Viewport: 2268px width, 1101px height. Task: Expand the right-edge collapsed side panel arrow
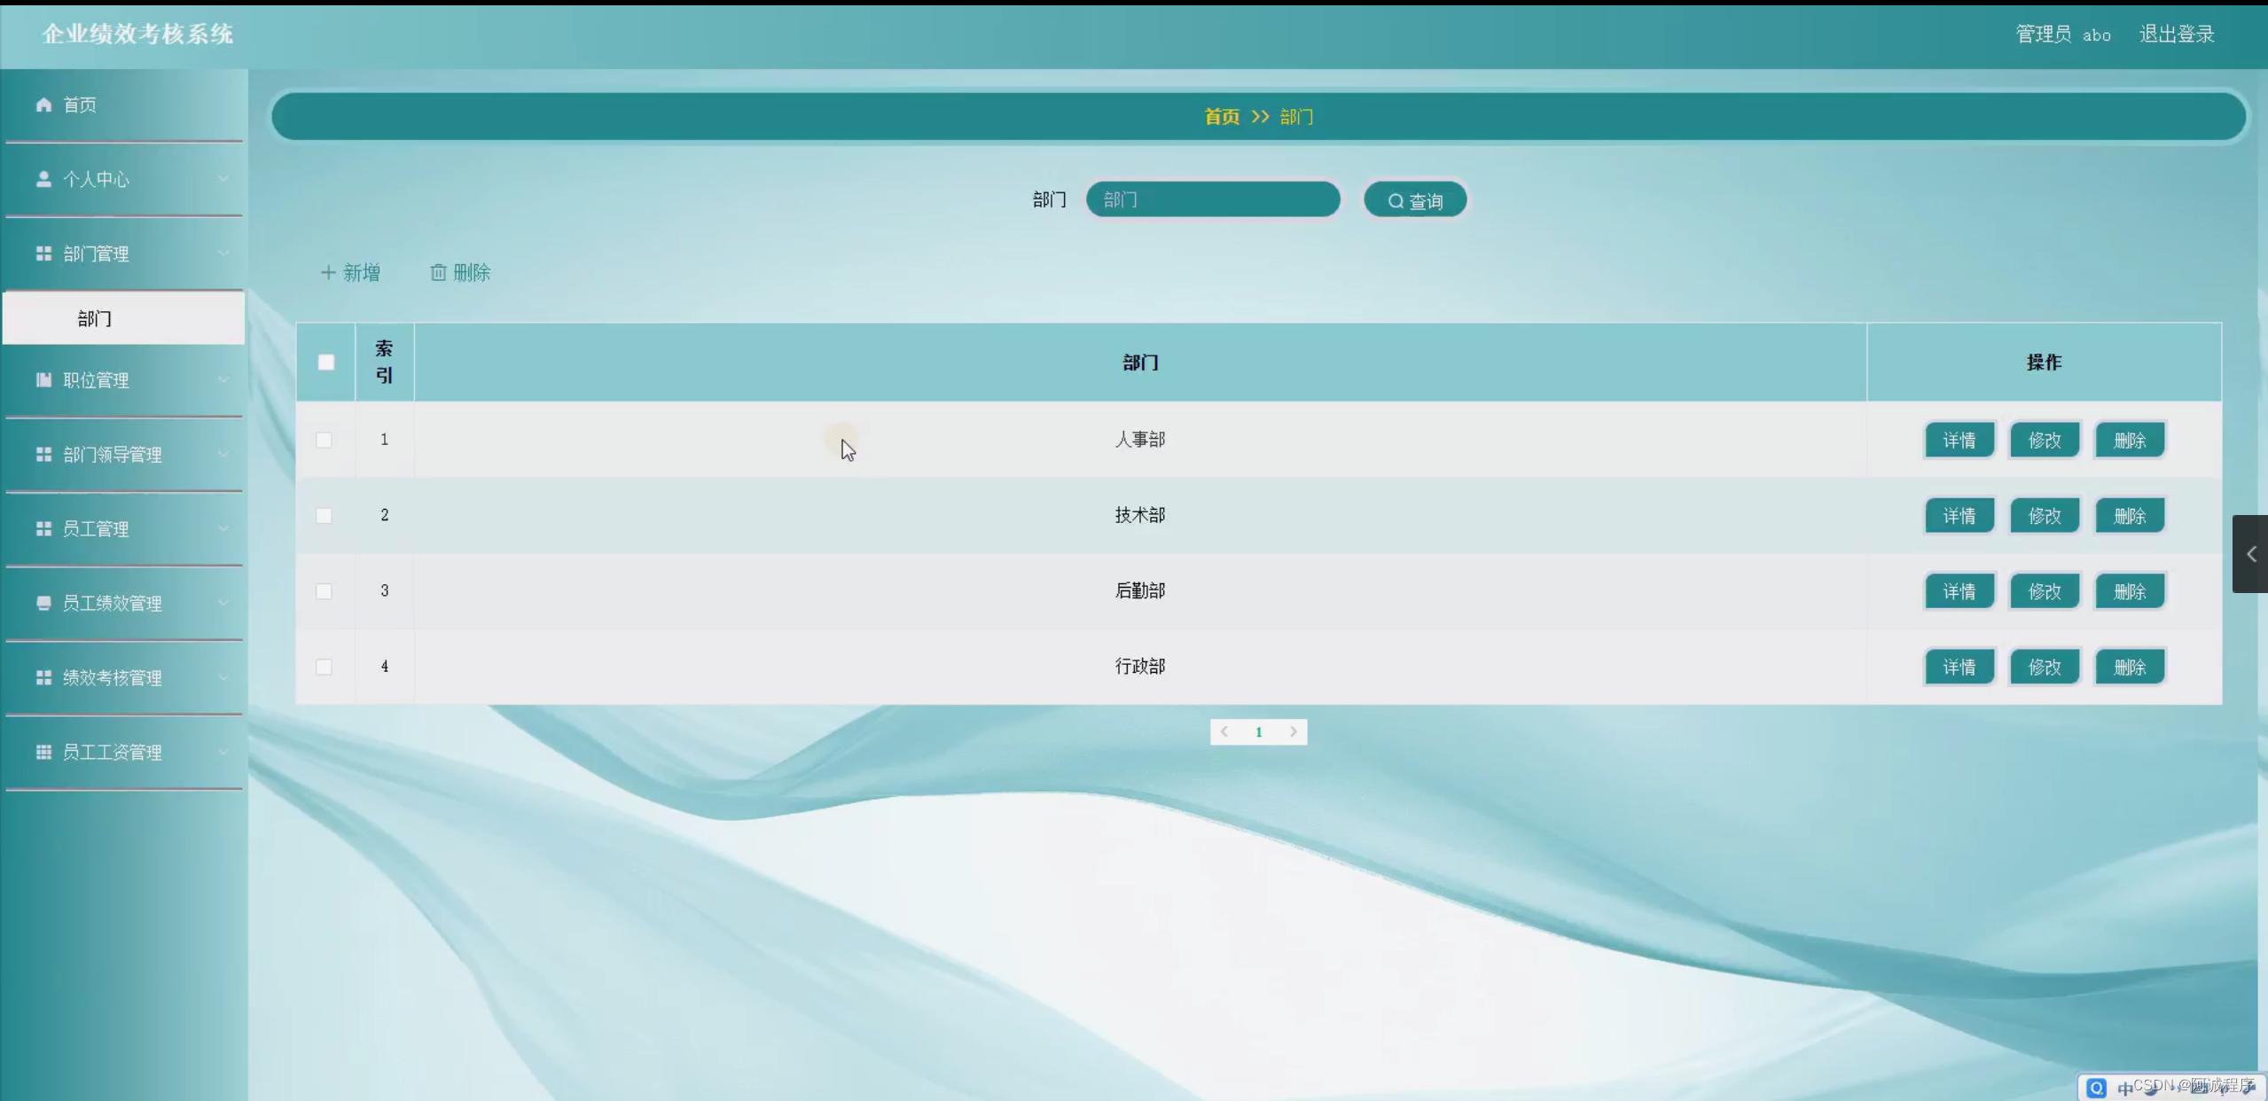[2250, 554]
